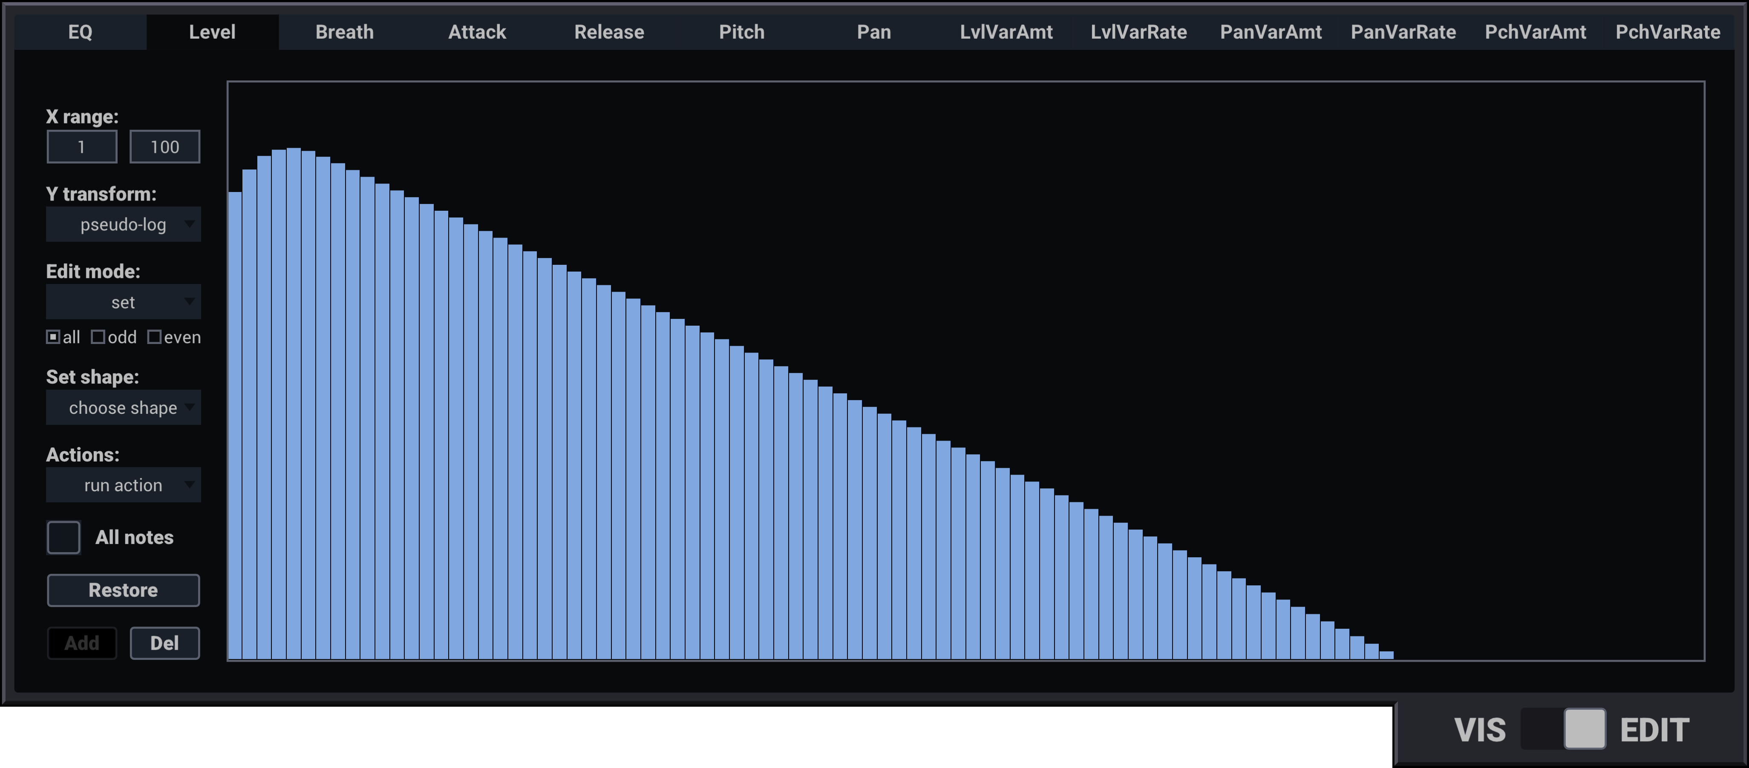Click the X range maximum field showing 100
This screenshot has height=768, width=1749.
click(x=165, y=146)
